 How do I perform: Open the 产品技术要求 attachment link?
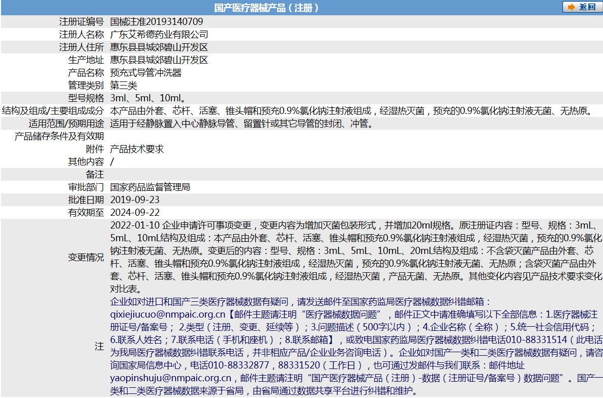(x=137, y=149)
